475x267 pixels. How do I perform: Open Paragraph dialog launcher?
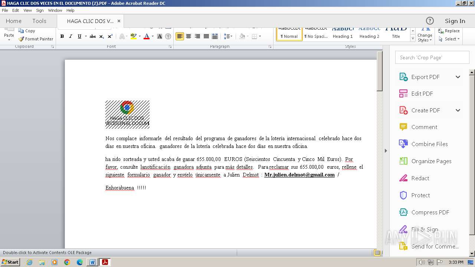pos(270,47)
